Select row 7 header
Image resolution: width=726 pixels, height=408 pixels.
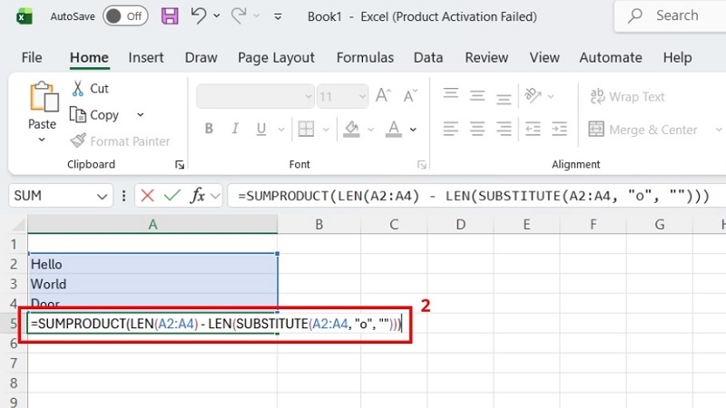click(x=14, y=364)
